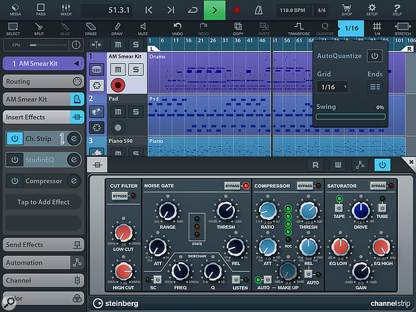Select the Stretch tool
Viewport: 416px width, 312px height.
click(403, 29)
